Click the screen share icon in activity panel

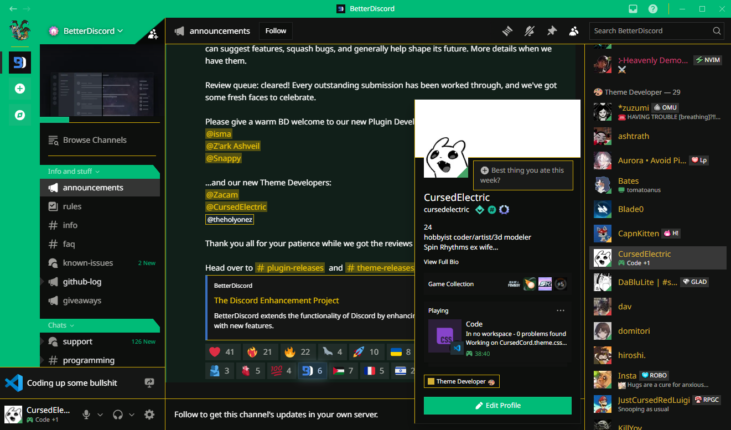click(x=149, y=382)
